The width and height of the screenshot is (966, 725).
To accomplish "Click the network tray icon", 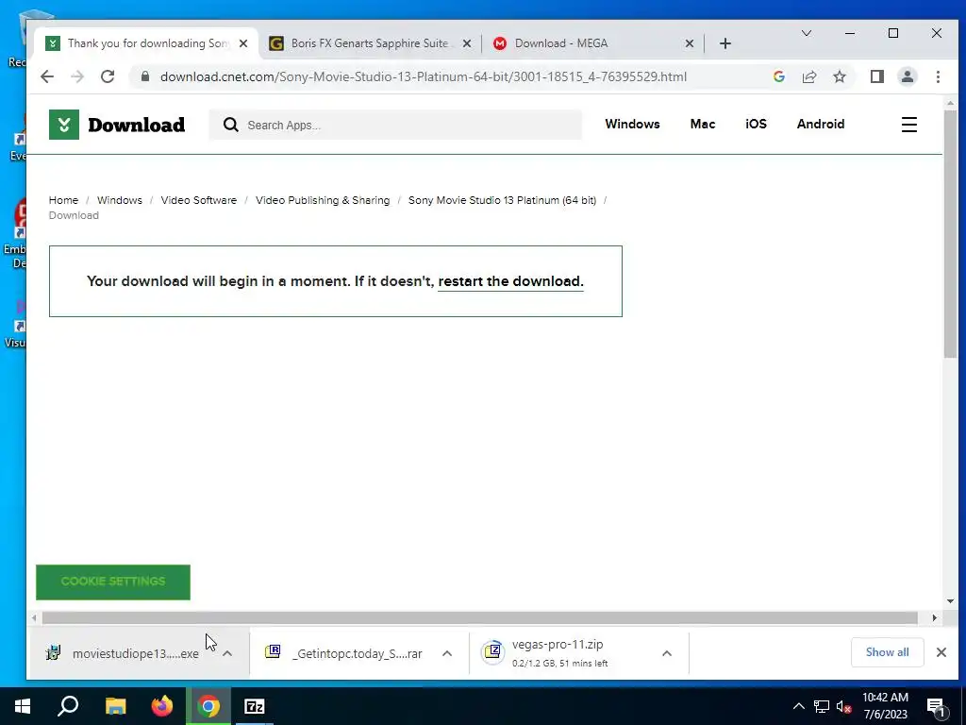I will pos(822,706).
